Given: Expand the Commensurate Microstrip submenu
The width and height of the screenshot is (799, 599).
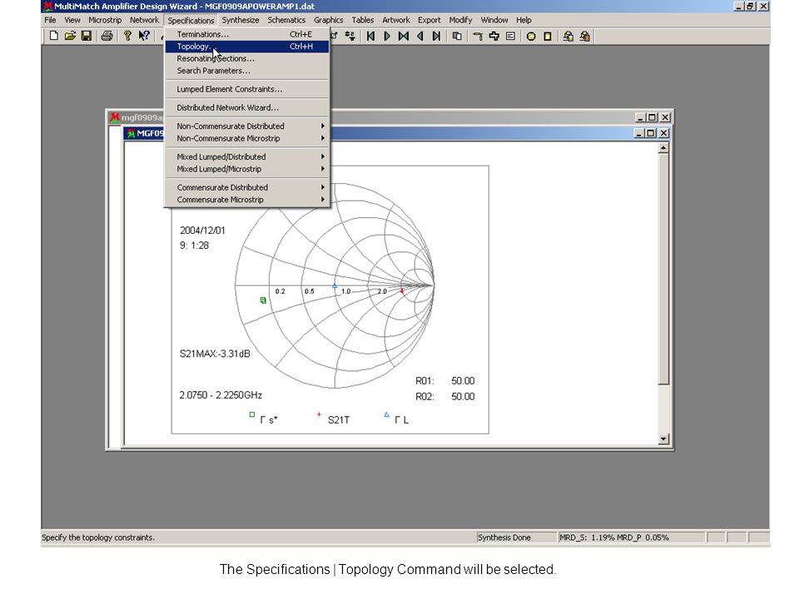Looking at the screenshot, I should coord(247,199).
